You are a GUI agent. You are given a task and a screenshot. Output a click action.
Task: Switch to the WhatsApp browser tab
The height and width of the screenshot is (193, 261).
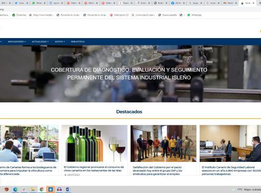[x=38, y=3]
